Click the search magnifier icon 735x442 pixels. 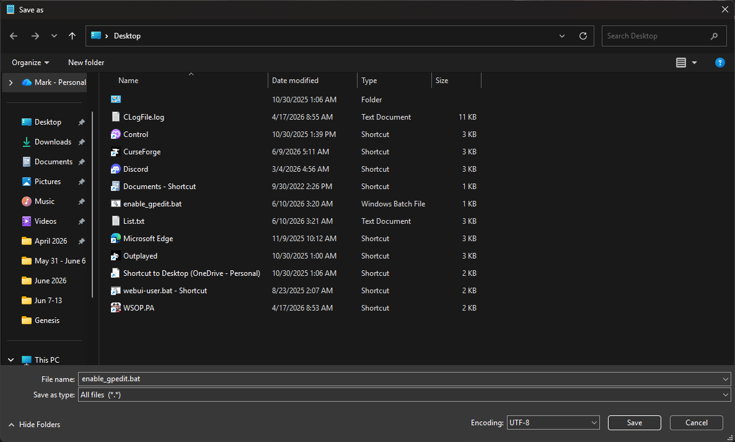point(715,36)
